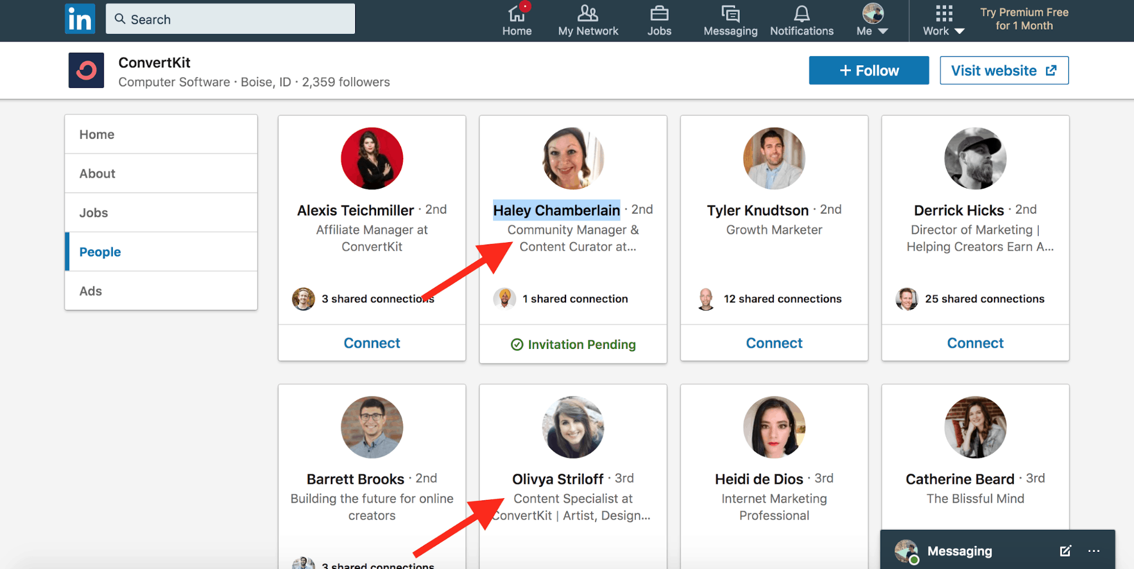Image resolution: width=1134 pixels, height=569 pixels.
Task: Click the shared connection avatar on Haley's card
Action: [x=504, y=299]
